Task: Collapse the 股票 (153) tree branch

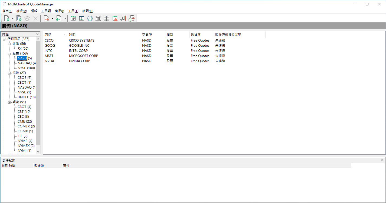Action: tap(9, 53)
